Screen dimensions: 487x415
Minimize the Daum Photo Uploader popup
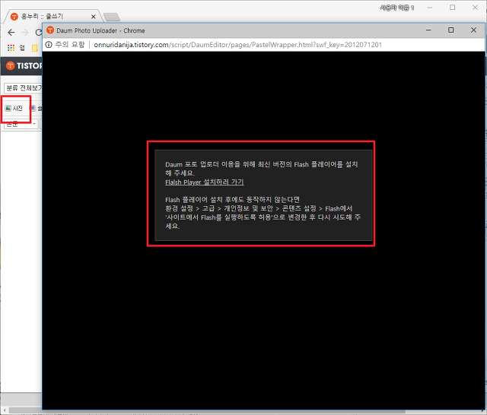click(x=428, y=30)
